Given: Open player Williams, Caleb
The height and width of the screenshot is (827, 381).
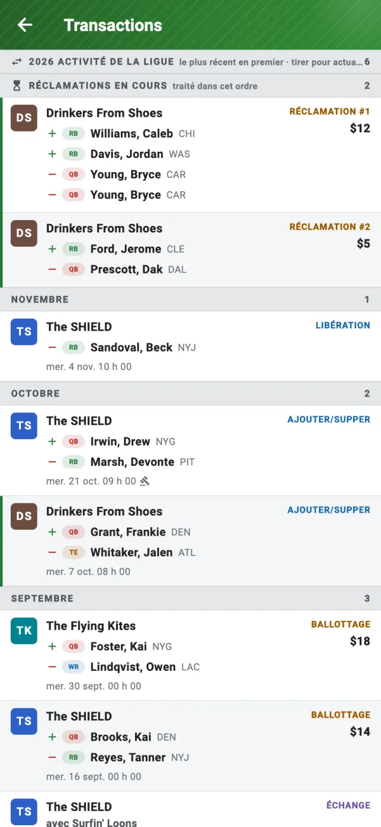Looking at the screenshot, I should point(132,133).
